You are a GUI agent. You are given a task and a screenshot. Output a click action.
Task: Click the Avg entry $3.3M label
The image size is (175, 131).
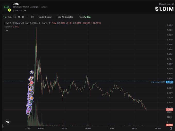pyautogui.click(x=158, y=82)
